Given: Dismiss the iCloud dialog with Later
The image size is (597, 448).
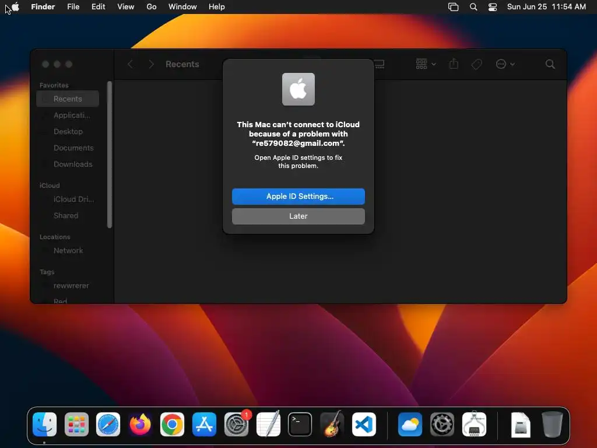Looking at the screenshot, I should tap(298, 216).
